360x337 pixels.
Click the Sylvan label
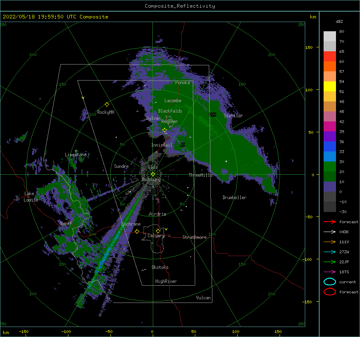pos(153,118)
